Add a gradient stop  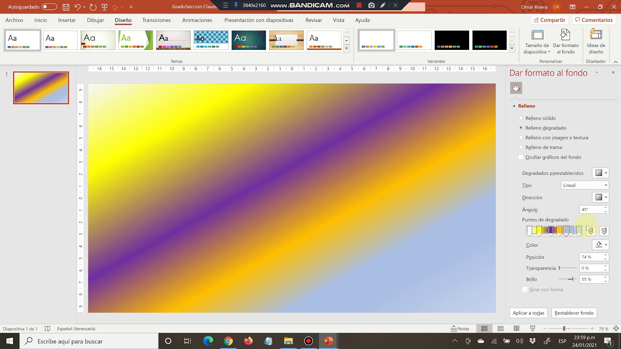tap(590, 231)
